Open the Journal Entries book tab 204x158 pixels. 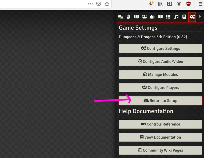160,17
